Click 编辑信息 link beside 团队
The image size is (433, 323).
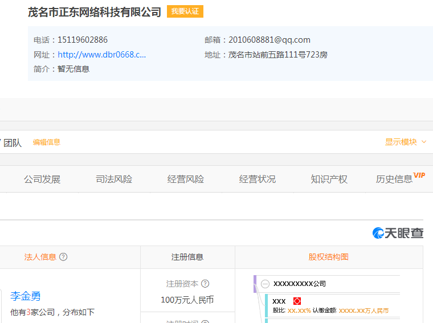tap(46, 142)
